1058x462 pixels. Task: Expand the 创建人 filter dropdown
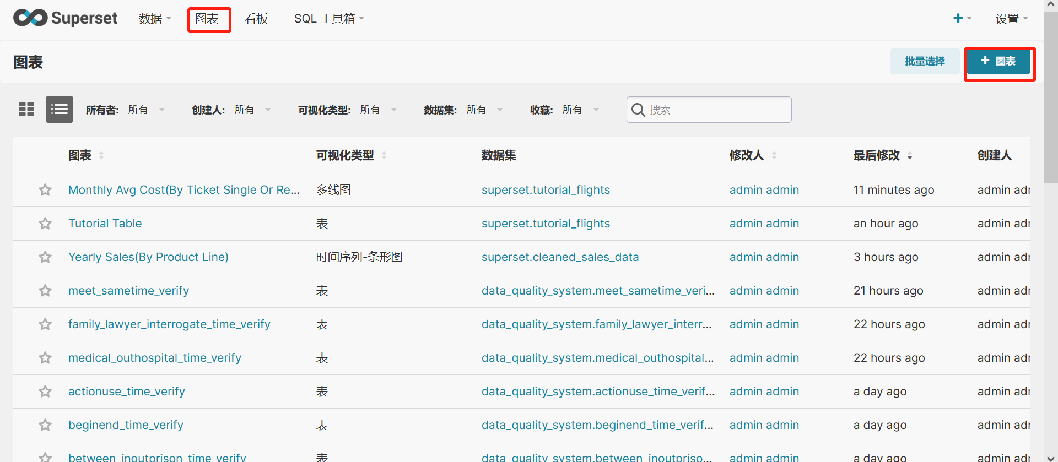click(x=252, y=110)
